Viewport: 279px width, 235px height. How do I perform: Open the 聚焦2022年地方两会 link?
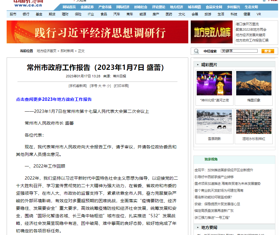click(x=251, y=29)
